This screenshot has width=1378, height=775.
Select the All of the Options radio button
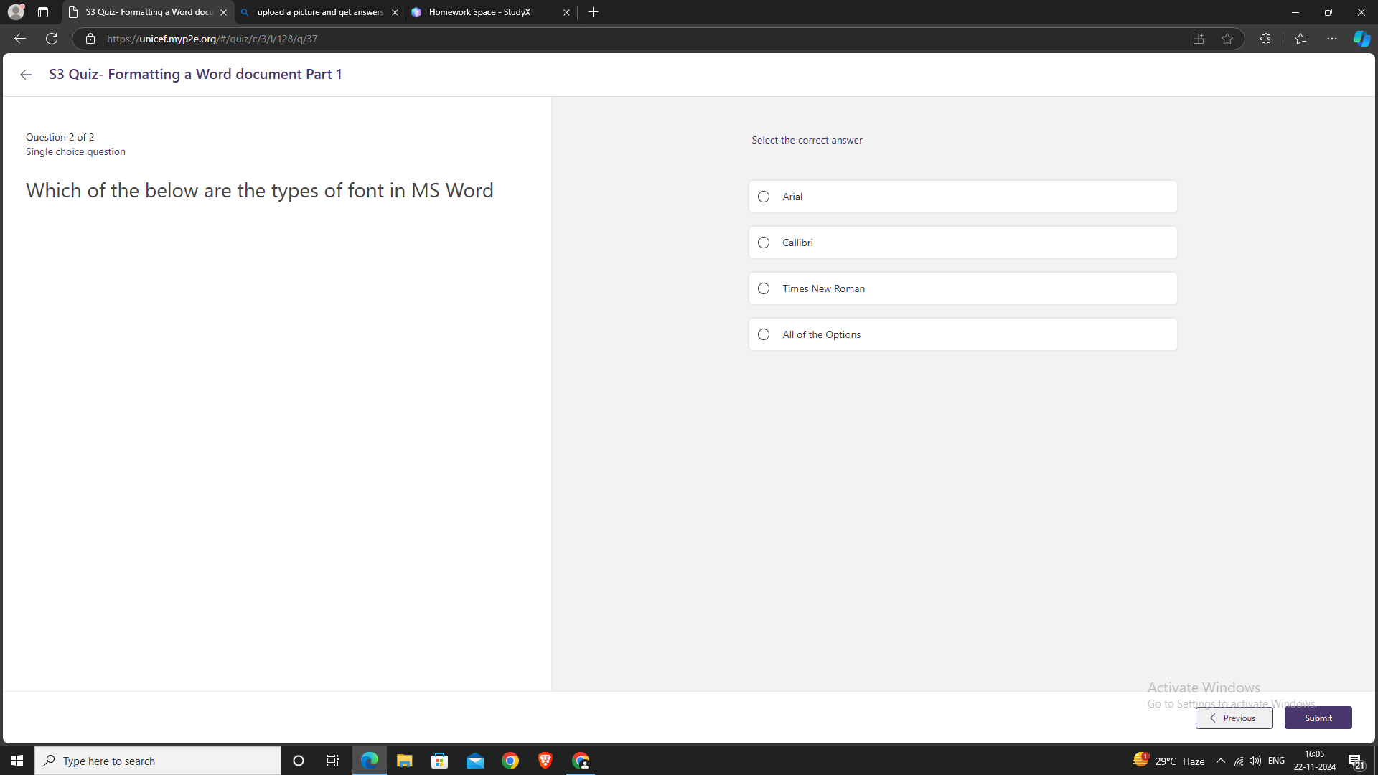[x=763, y=334]
